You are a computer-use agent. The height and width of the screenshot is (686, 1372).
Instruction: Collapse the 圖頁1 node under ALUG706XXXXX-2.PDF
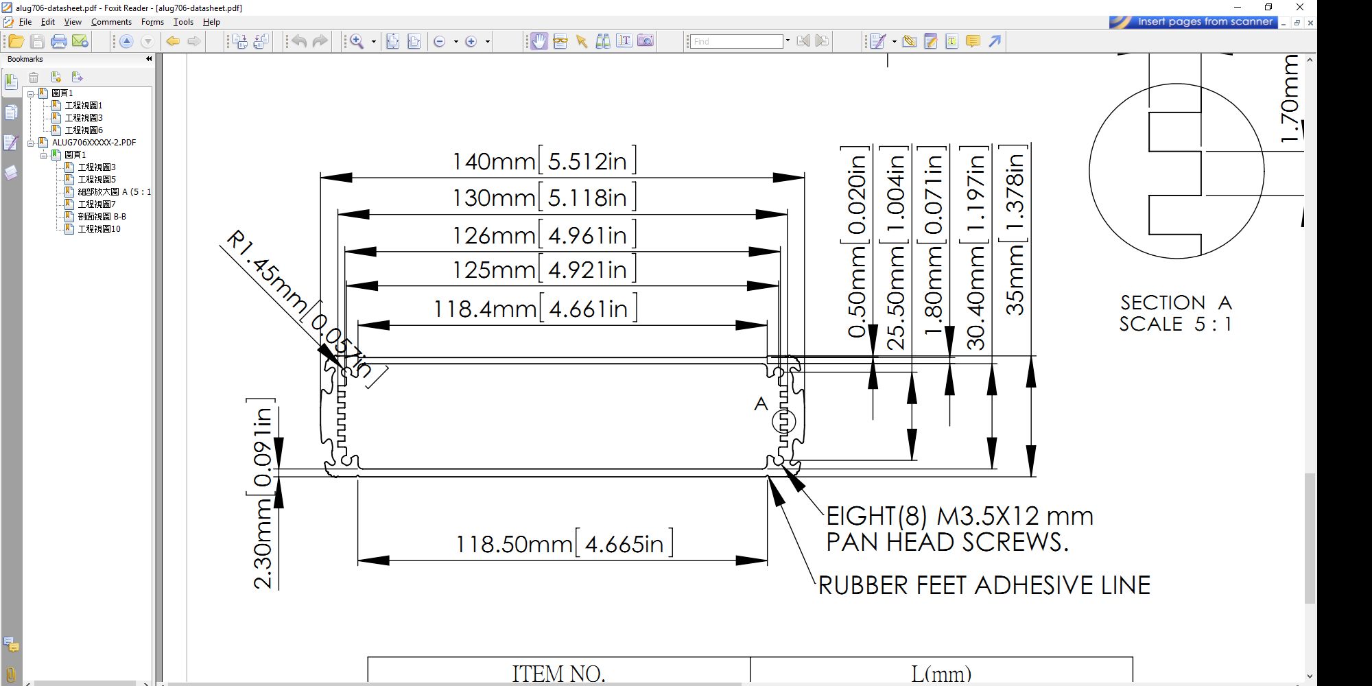[44, 156]
